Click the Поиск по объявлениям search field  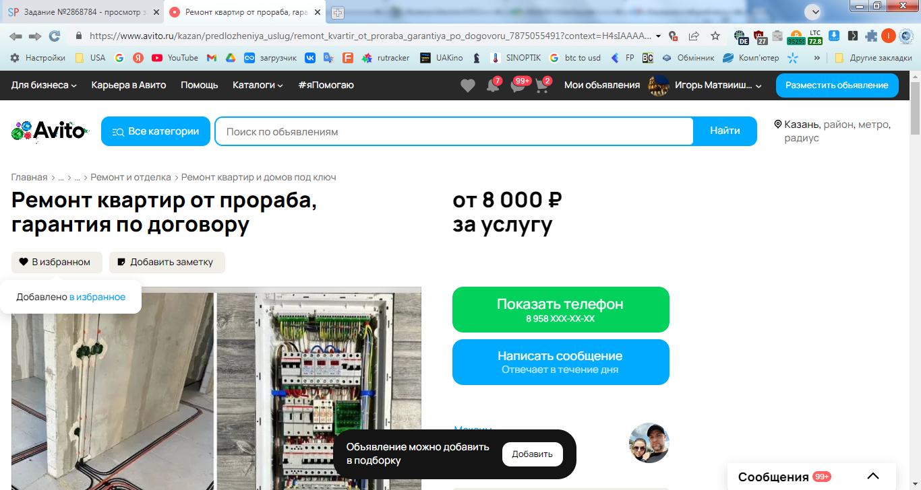click(x=454, y=131)
